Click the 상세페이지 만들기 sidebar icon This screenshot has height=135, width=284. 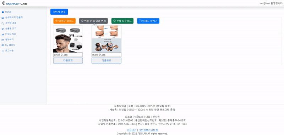click(x=3, y=18)
